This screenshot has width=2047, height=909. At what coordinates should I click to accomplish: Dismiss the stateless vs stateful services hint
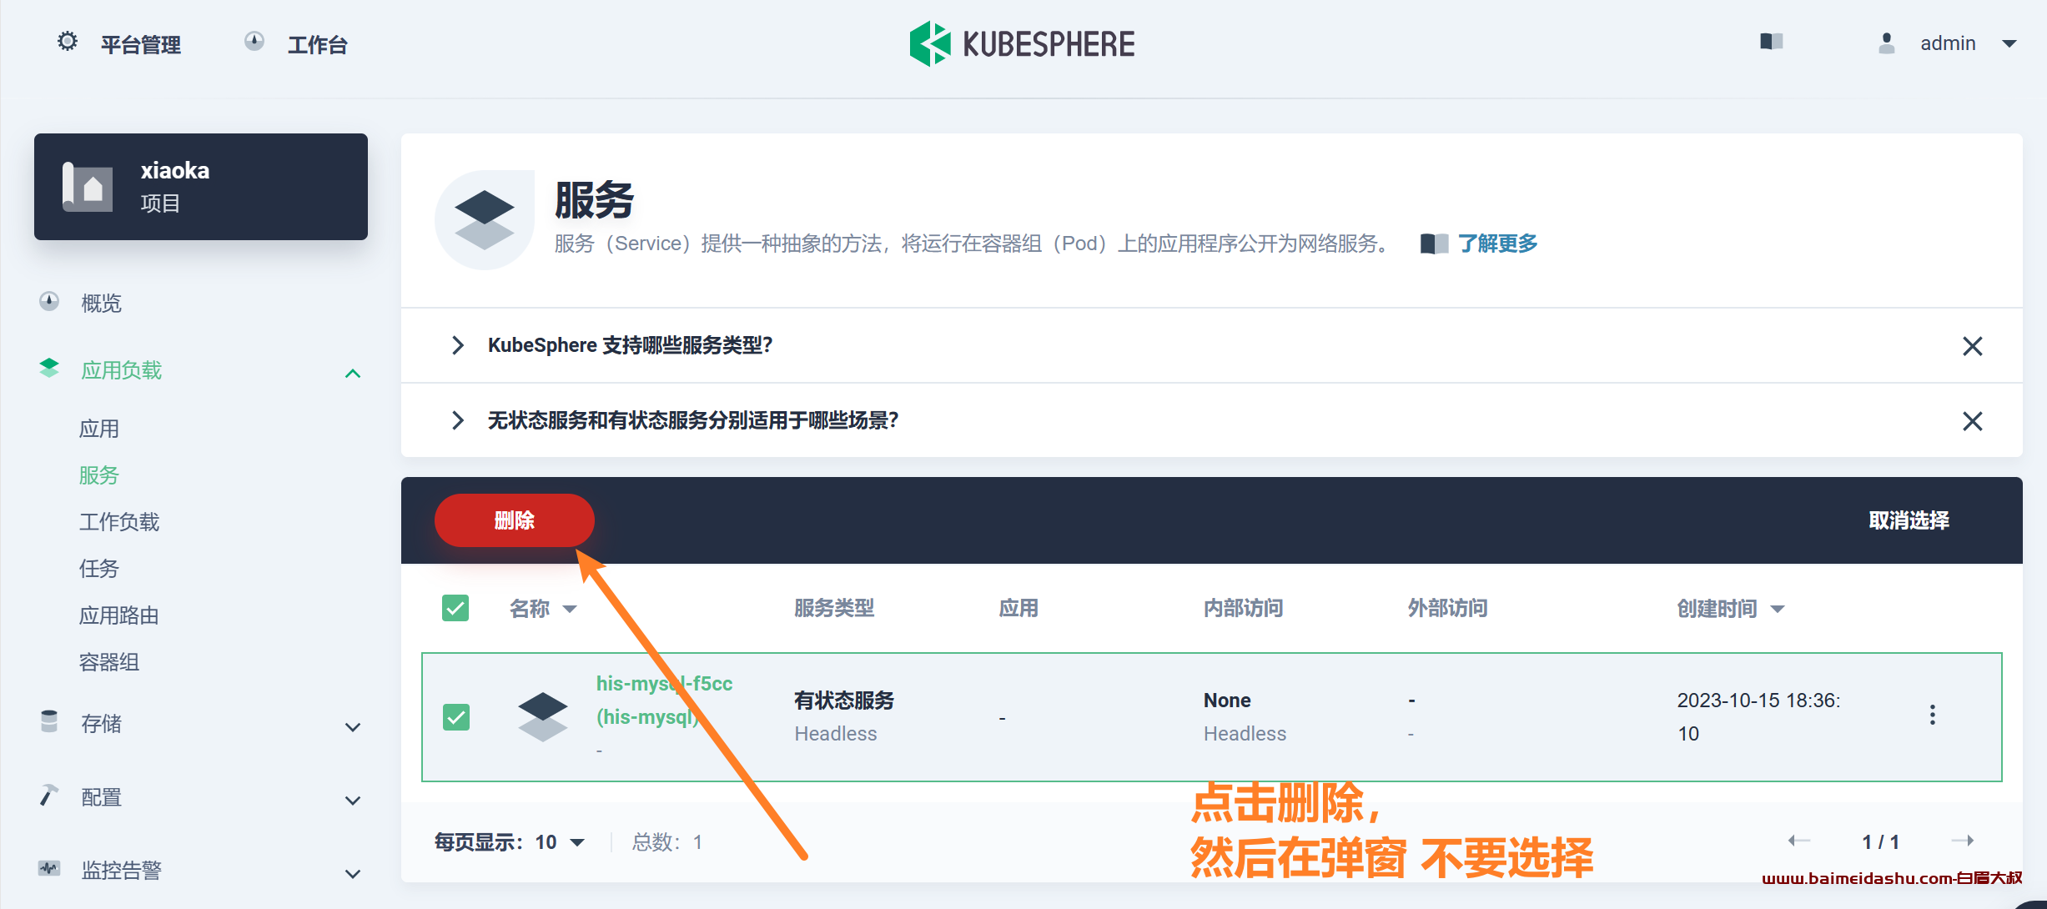pos(1972,421)
